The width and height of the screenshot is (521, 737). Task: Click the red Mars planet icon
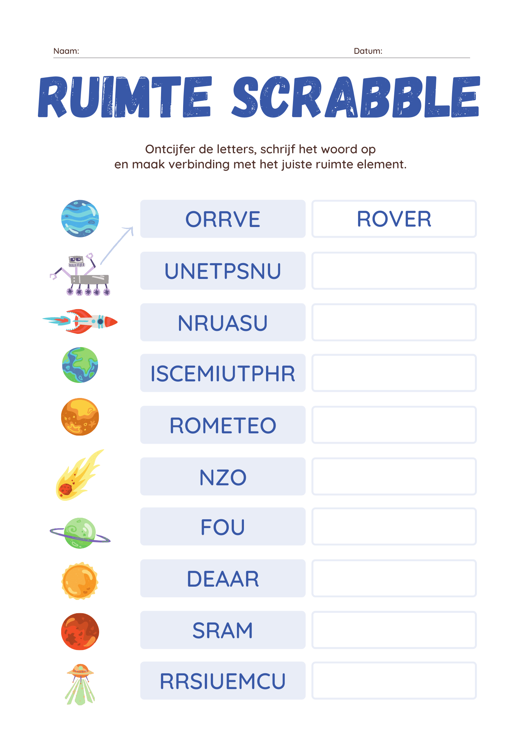80,632
